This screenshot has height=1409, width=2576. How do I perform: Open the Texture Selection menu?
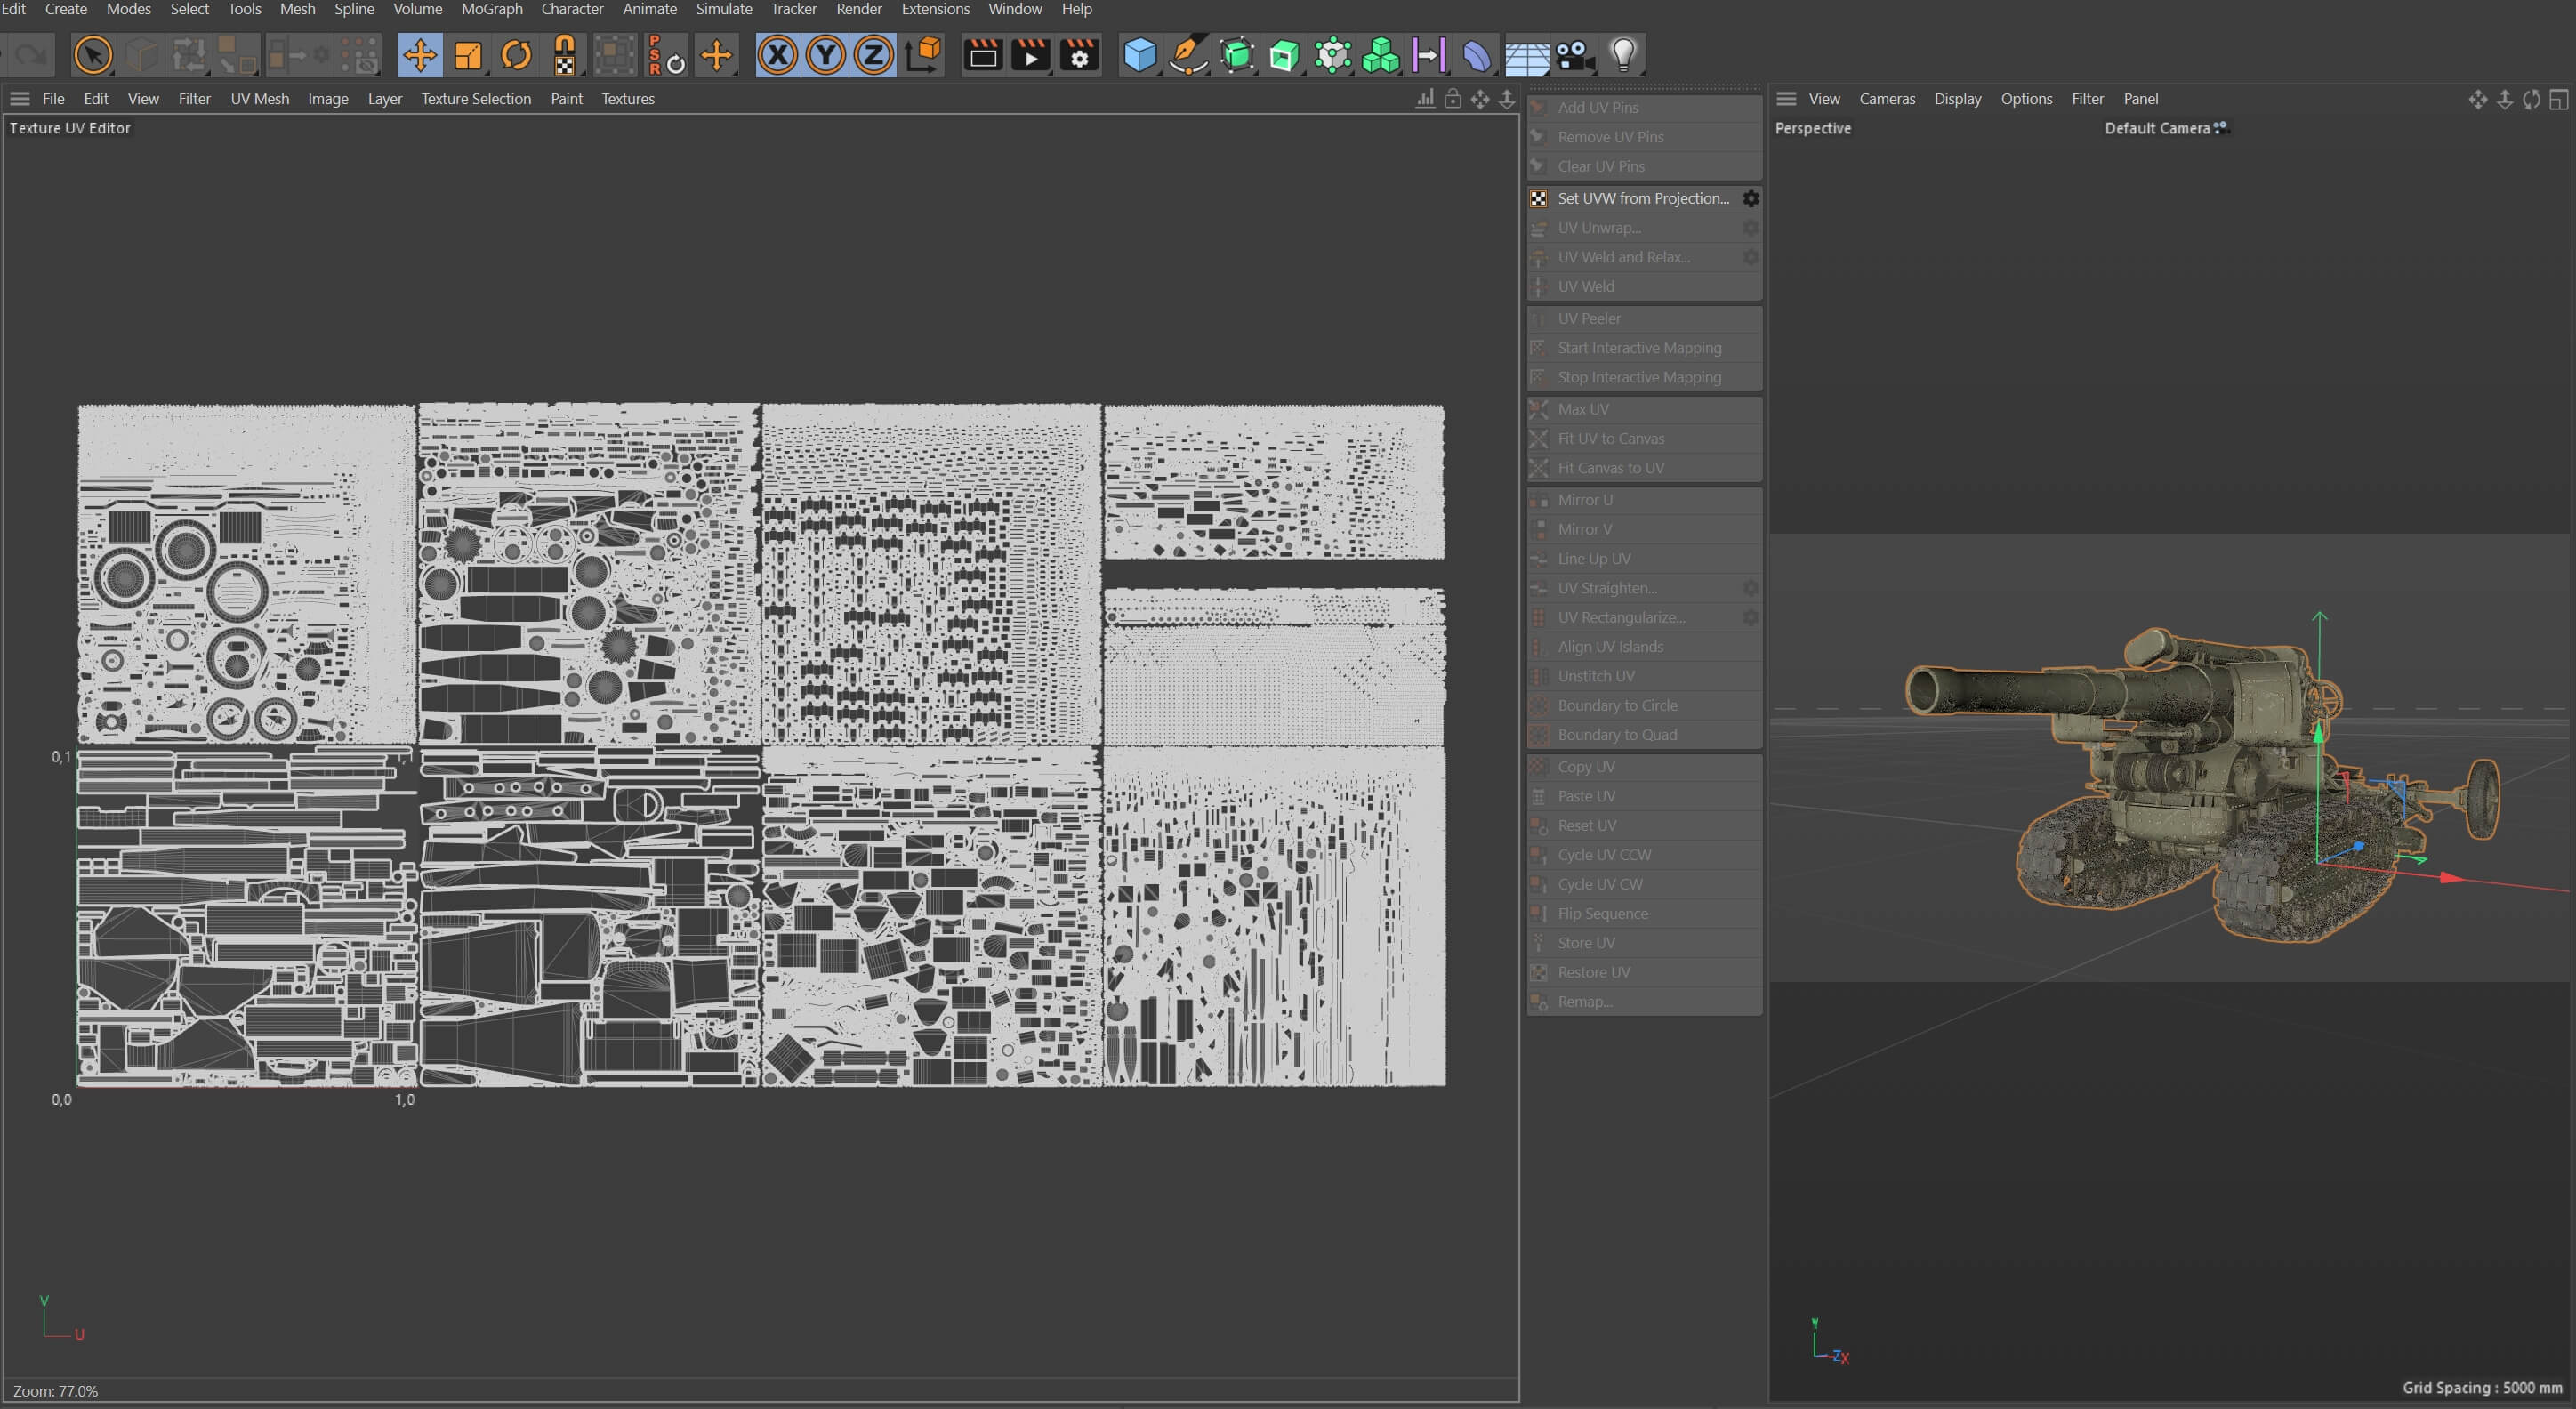coord(475,99)
